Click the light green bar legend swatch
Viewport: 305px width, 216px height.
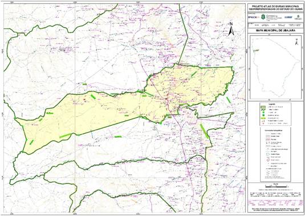[x=263, y=118]
